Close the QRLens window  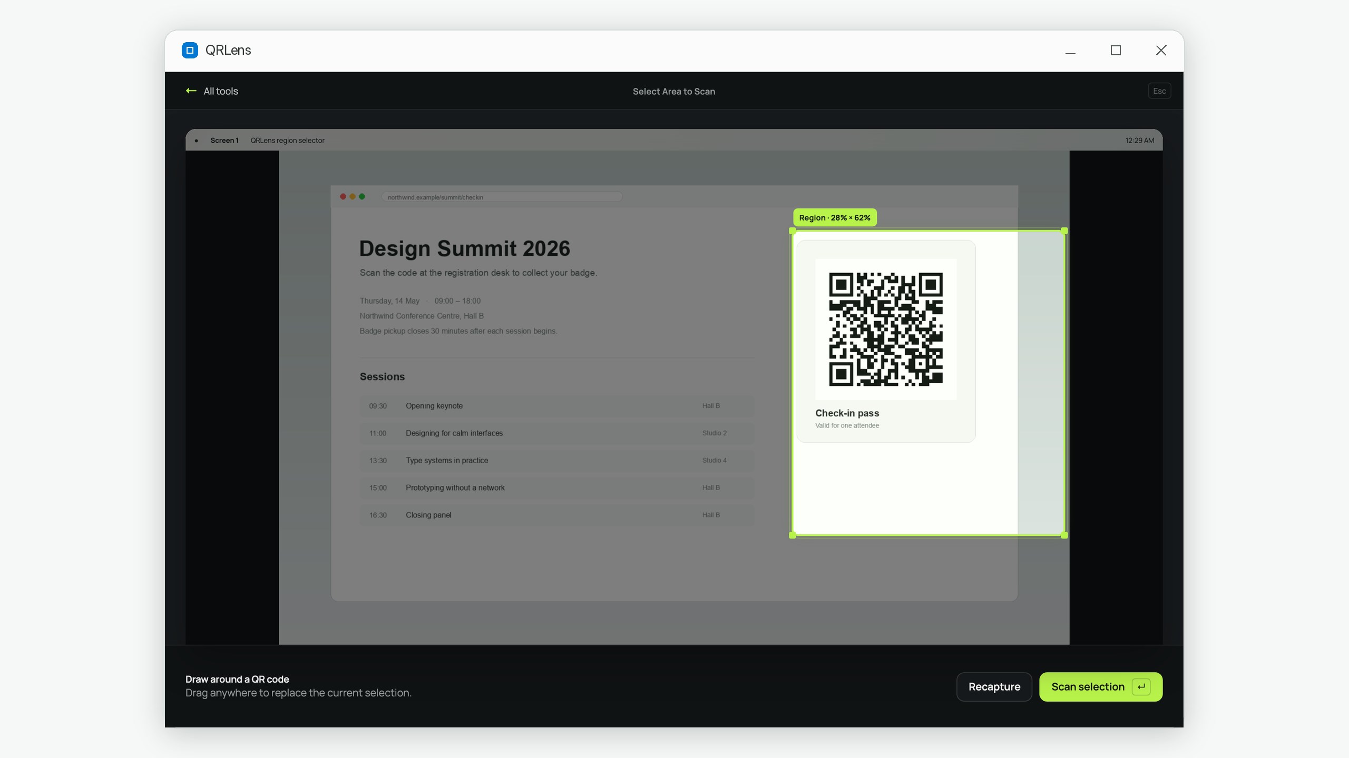pyautogui.click(x=1161, y=51)
